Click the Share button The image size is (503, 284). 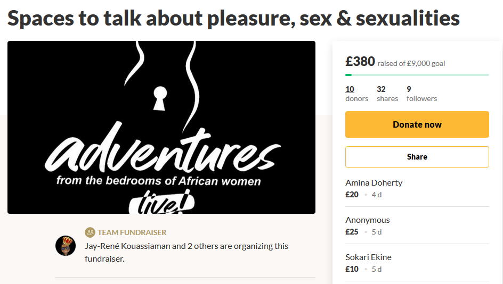417,157
